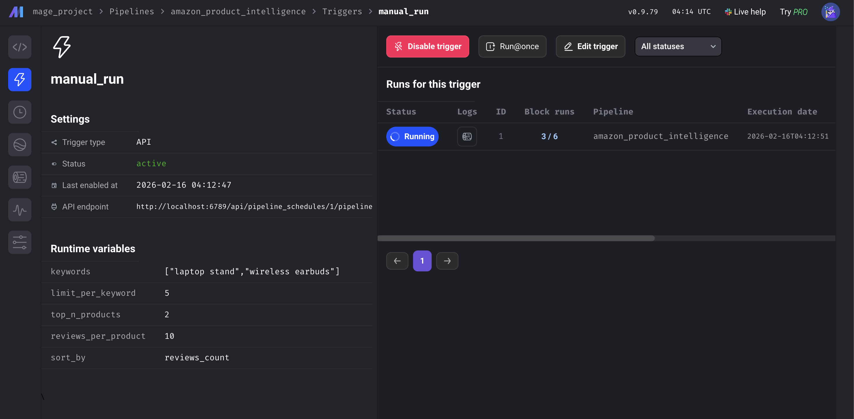Open the Backfills globe icon
Screen dimensions: 854x419
(x=19, y=144)
